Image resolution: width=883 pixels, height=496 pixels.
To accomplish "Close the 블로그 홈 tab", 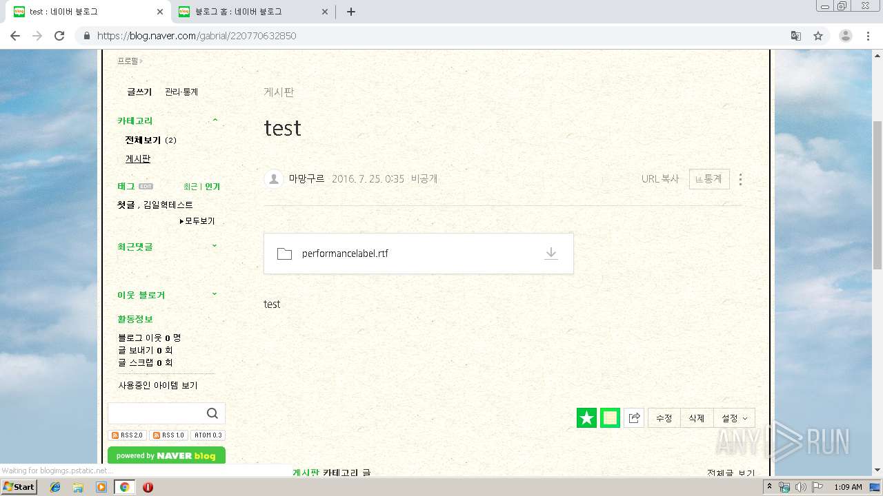I will click(325, 12).
